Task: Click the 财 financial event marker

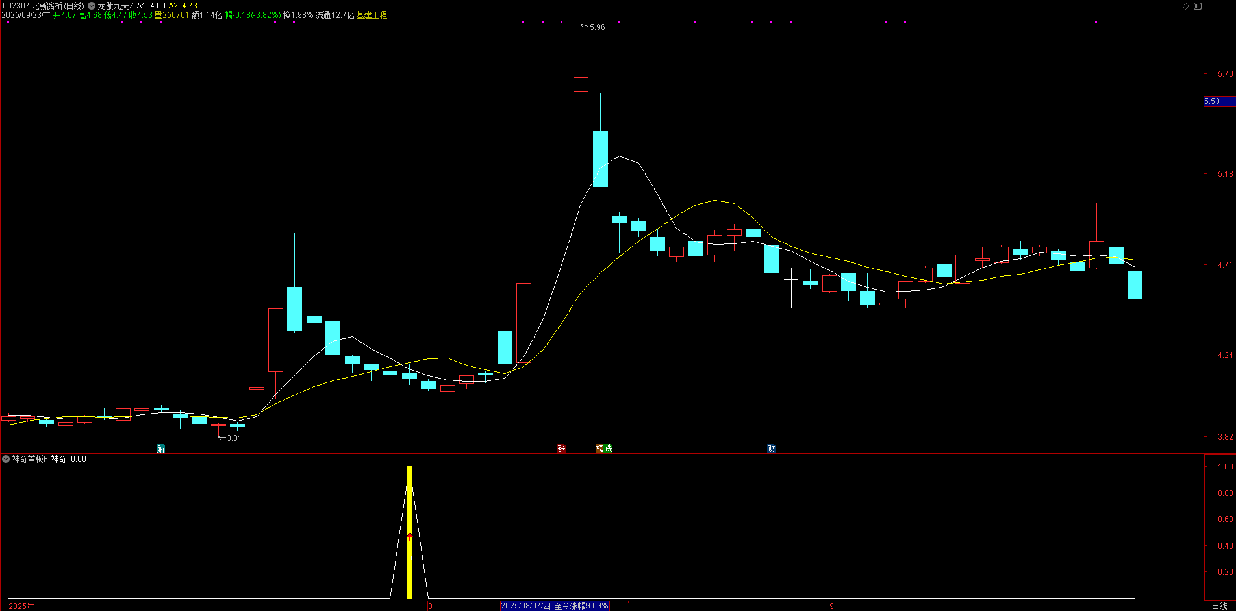Action: click(x=771, y=449)
